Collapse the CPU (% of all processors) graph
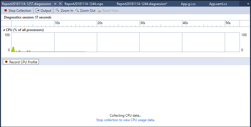The image size is (251, 127). pos(4,30)
